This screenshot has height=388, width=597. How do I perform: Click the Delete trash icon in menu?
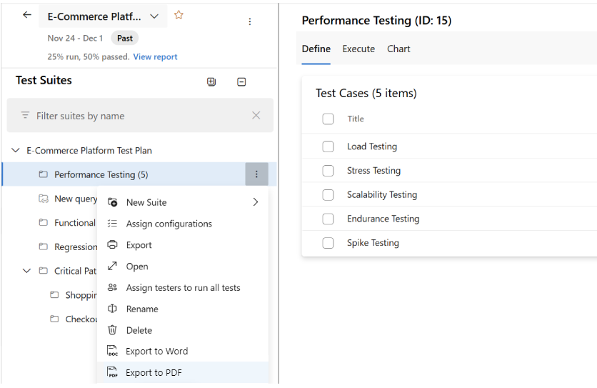coord(112,330)
